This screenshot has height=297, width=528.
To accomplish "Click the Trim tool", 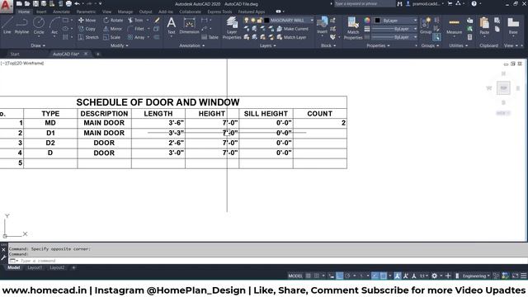I will click(135, 20).
